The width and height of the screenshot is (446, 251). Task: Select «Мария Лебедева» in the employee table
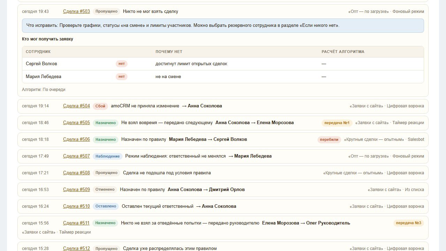[x=44, y=77]
